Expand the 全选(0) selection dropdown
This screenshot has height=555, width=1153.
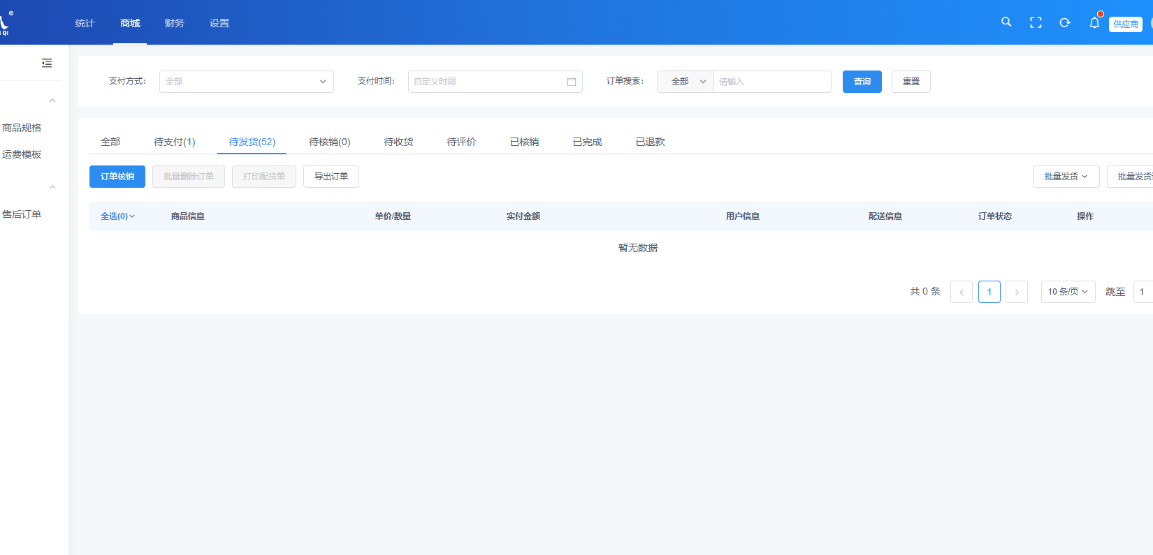click(x=117, y=216)
